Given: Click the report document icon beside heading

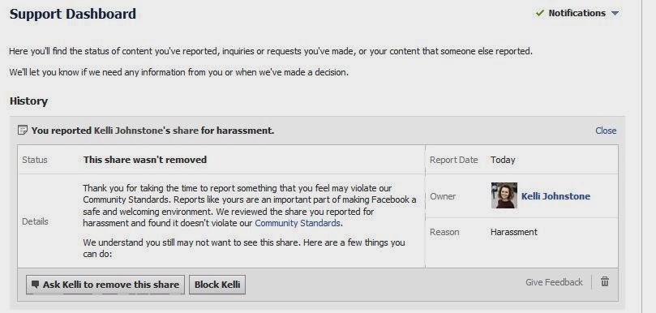Looking at the screenshot, I should [x=23, y=130].
